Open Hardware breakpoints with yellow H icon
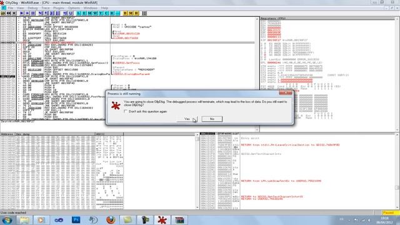The image size is (400, 225). pos(136,13)
